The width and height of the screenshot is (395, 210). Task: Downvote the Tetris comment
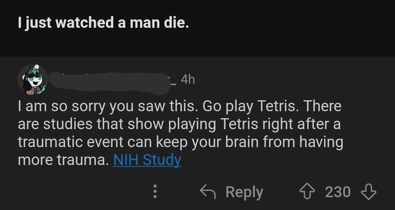369,192
